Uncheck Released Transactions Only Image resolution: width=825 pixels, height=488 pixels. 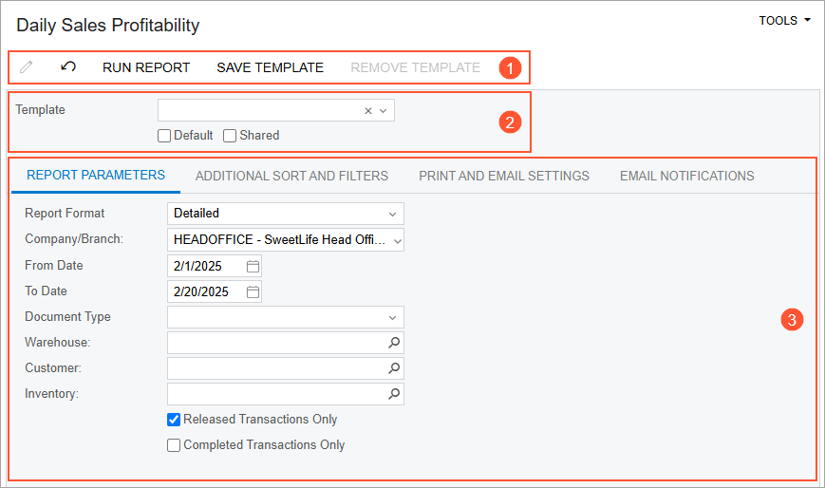click(x=174, y=420)
